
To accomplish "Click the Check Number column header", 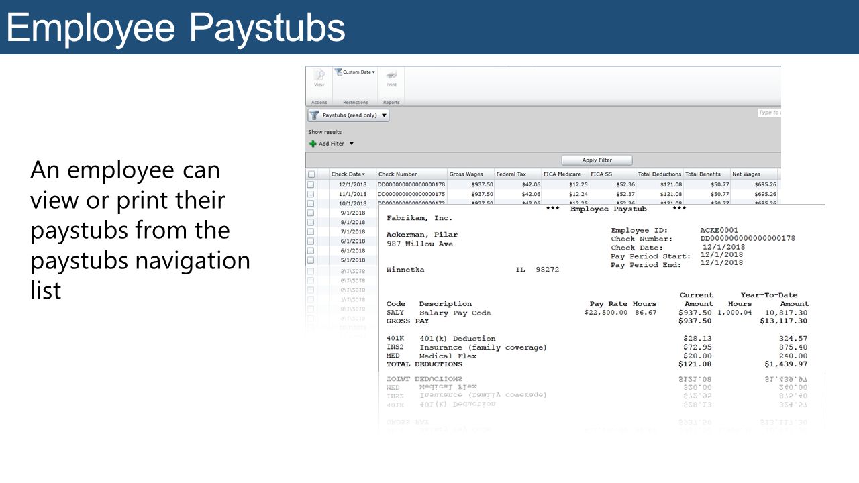I will (x=411, y=174).
